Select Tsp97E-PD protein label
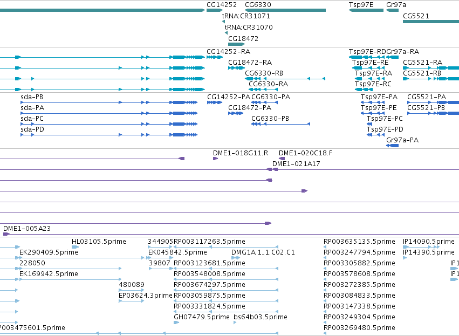The height and width of the screenshot is (336, 459). tap(385, 129)
